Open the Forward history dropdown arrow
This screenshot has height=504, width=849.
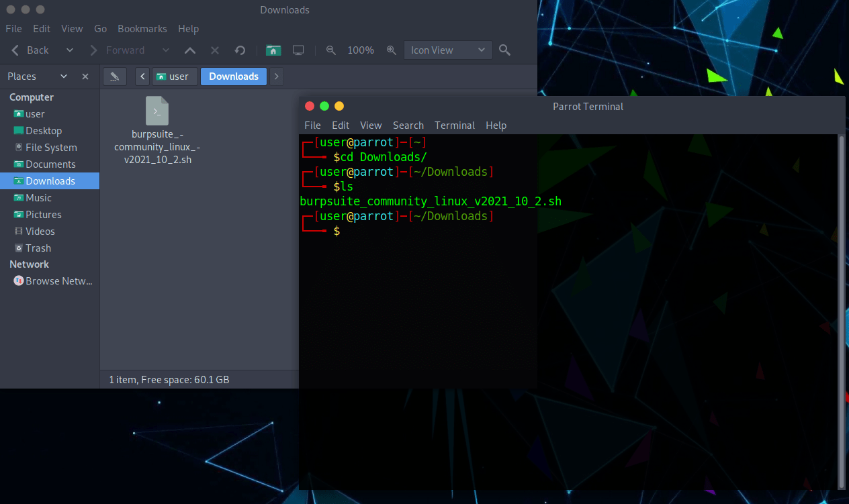coord(166,50)
